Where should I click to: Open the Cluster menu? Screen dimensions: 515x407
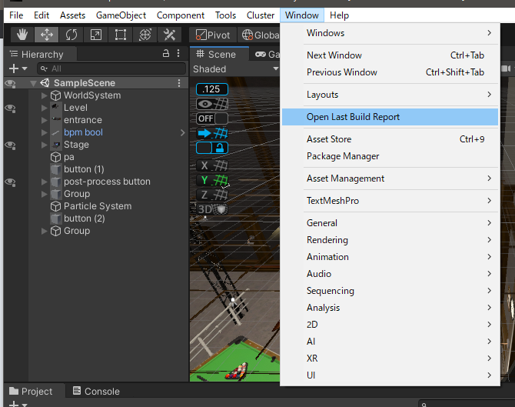261,15
